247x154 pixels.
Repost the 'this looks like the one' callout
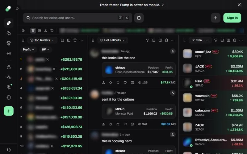[x=118, y=83]
